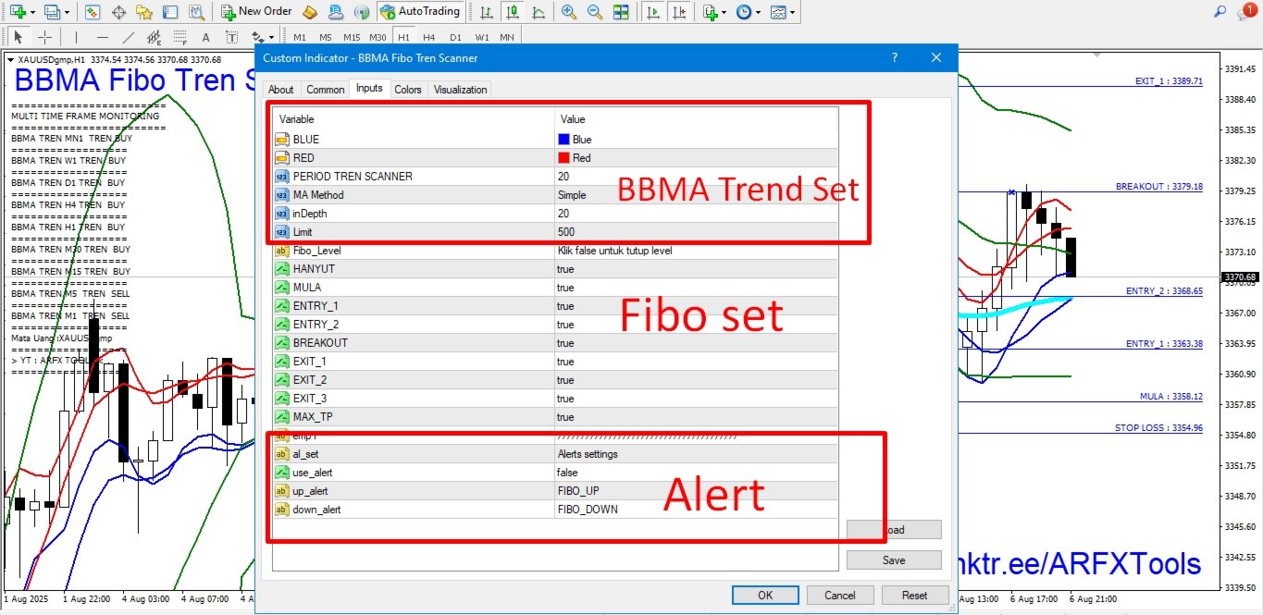This screenshot has height=615, width=1263.
Task: Select the Fibonacci retracement tool
Action: click(x=180, y=38)
